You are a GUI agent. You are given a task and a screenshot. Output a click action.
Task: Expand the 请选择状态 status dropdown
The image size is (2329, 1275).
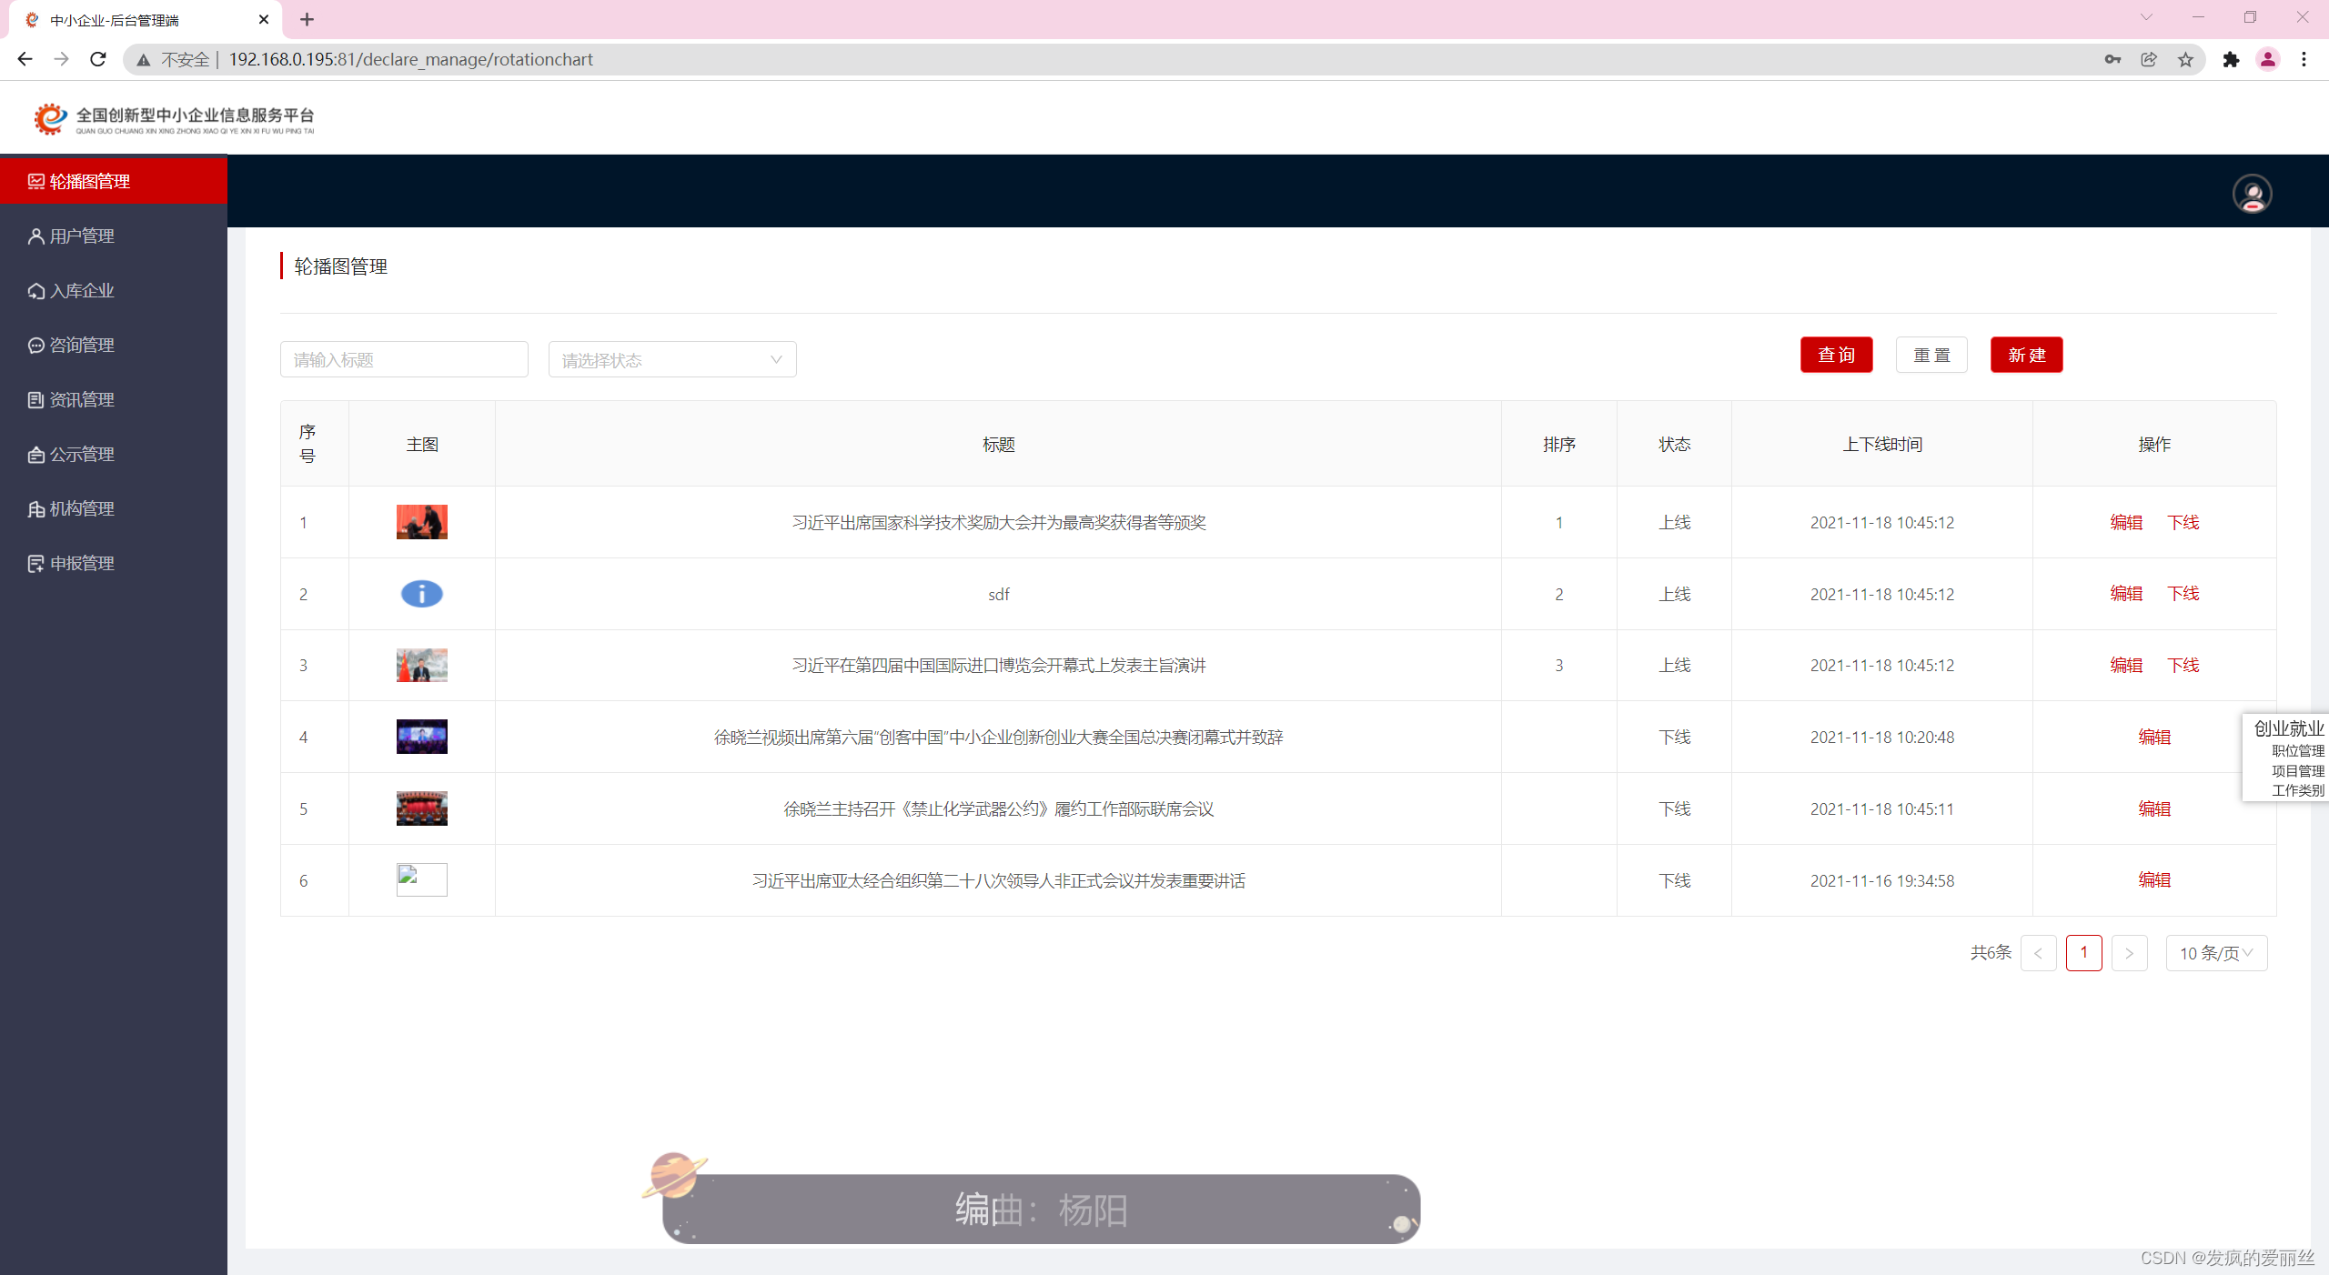pos(671,359)
